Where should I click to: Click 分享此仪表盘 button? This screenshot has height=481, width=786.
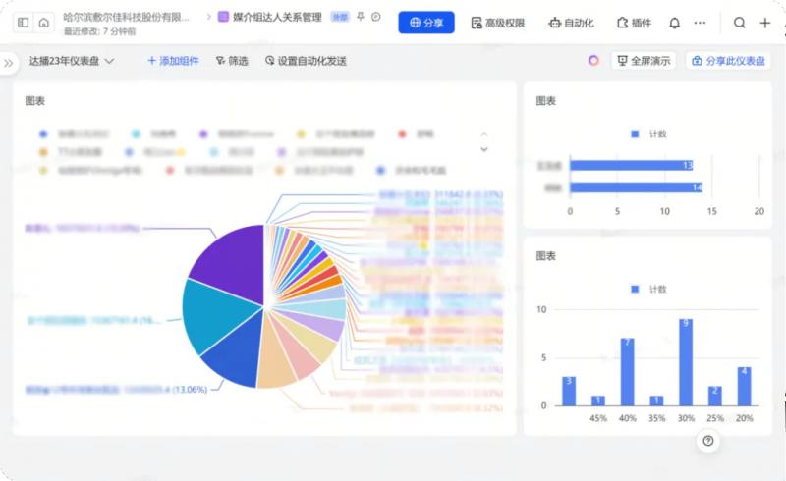[728, 61]
